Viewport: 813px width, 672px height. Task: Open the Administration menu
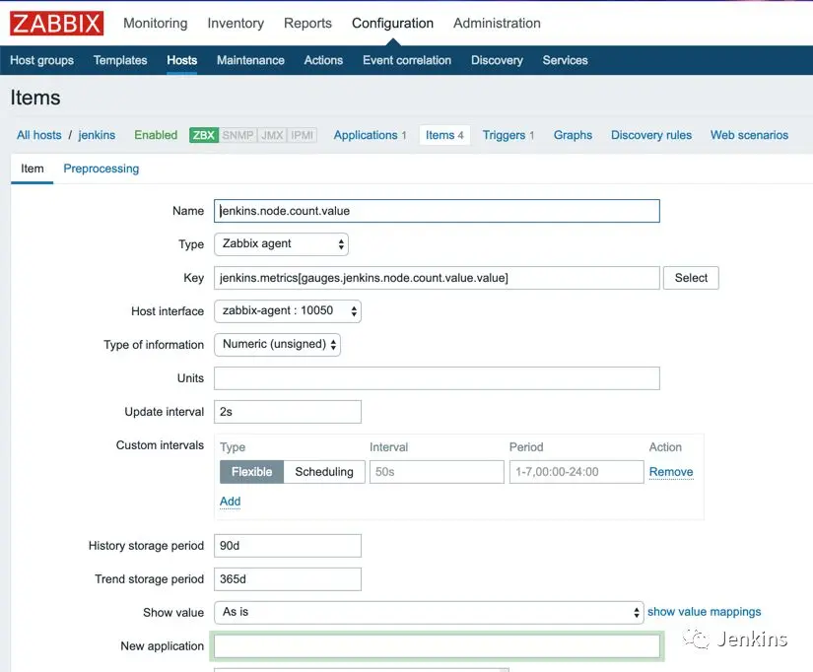click(x=497, y=24)
